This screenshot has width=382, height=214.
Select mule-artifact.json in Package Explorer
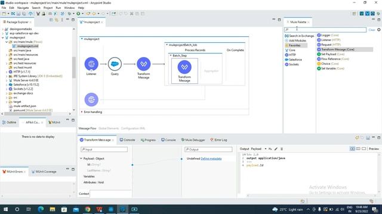(23, 106)
